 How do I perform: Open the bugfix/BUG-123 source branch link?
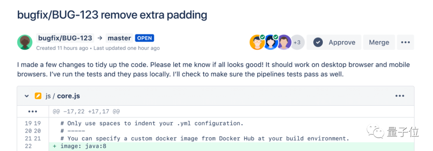65,38
